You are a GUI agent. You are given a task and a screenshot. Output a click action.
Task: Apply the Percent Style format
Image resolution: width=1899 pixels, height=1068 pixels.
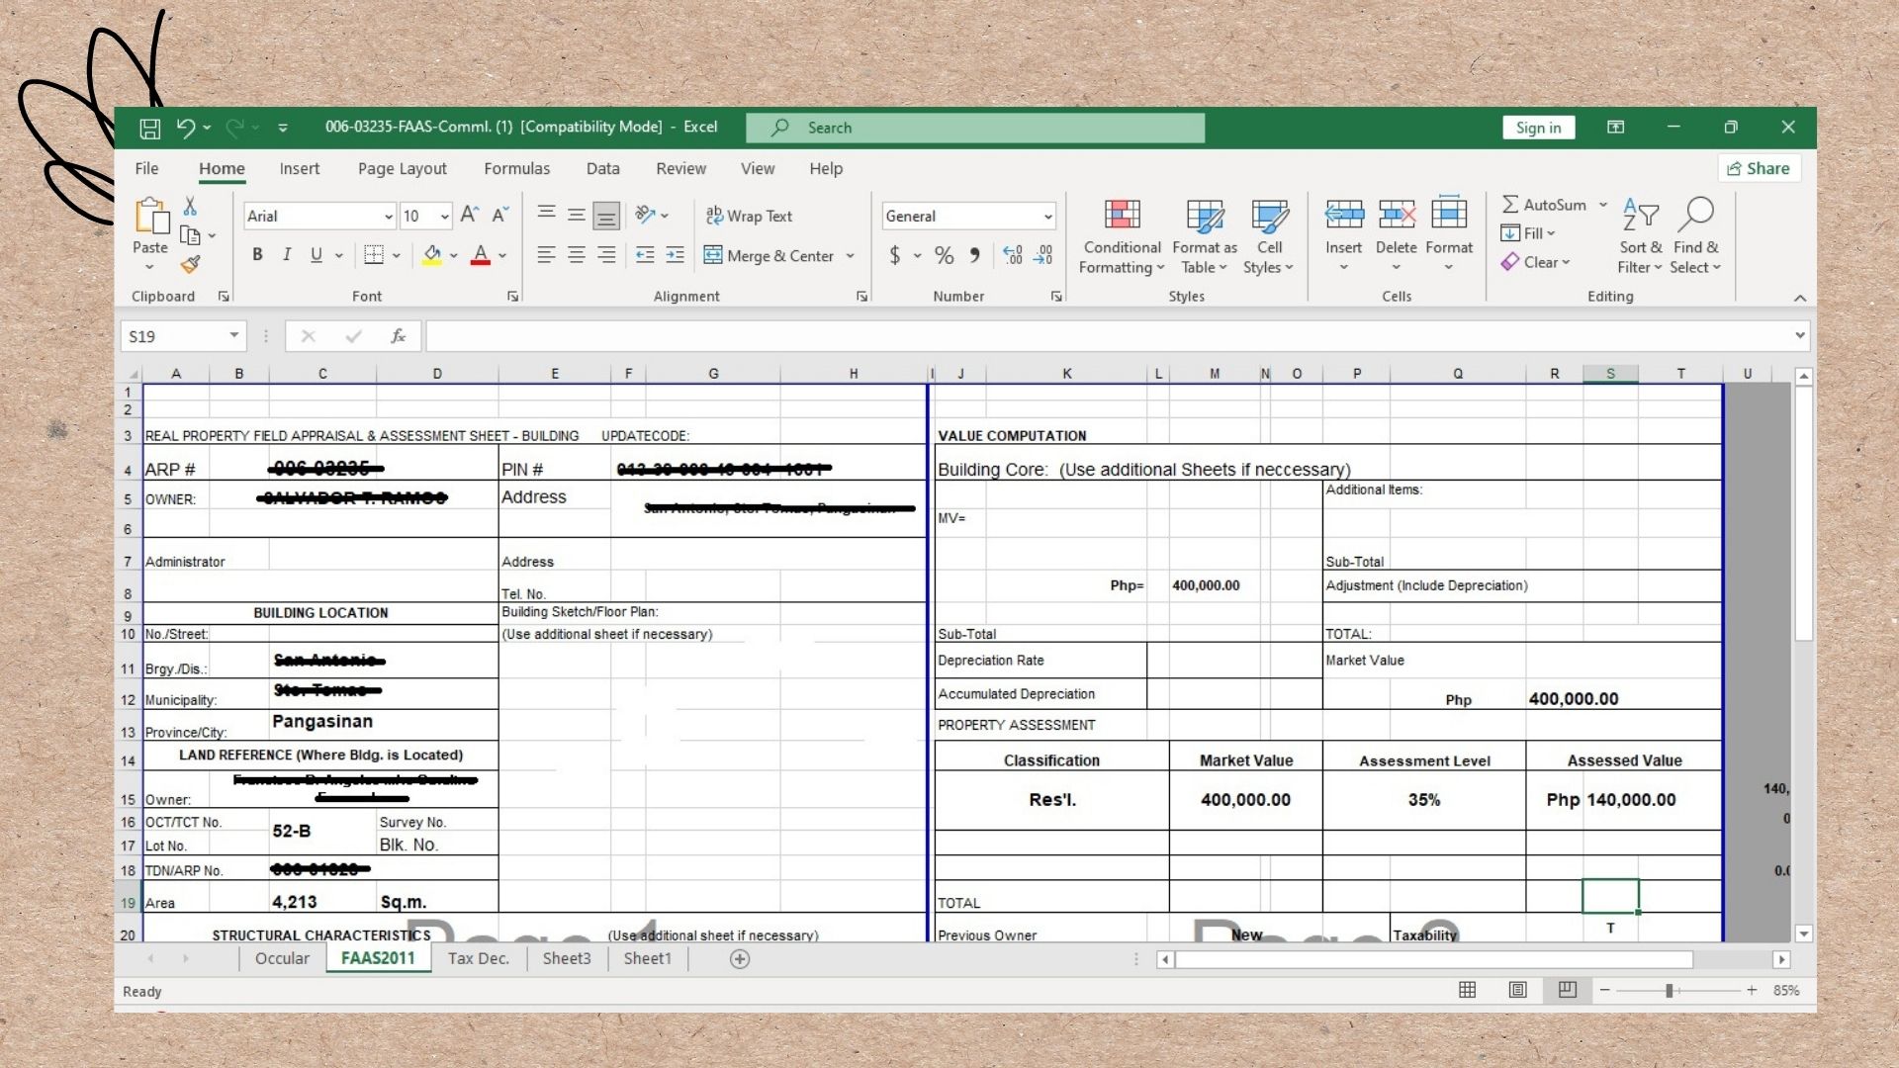[944, 256]
